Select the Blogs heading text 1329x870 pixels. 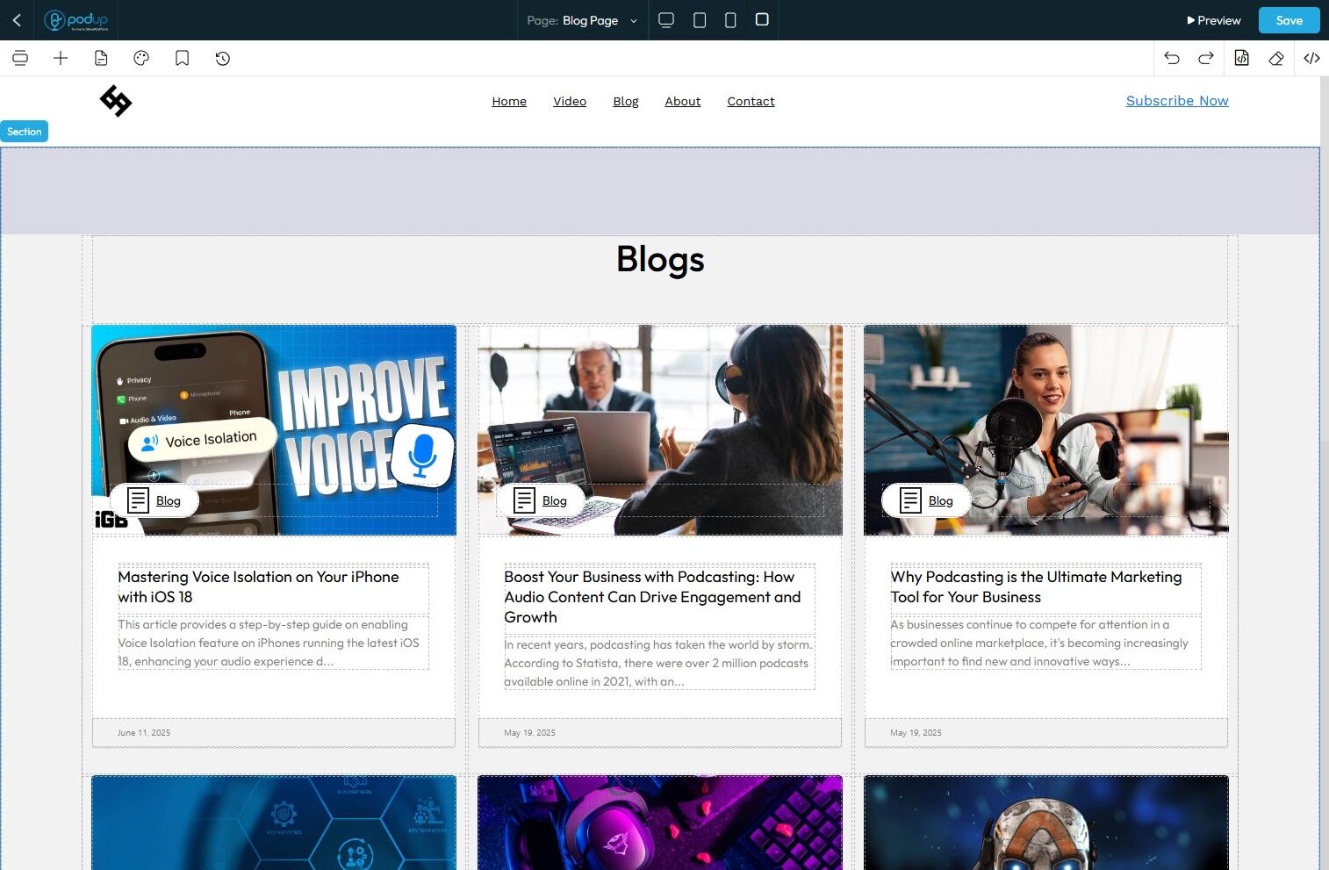(660, 259)
